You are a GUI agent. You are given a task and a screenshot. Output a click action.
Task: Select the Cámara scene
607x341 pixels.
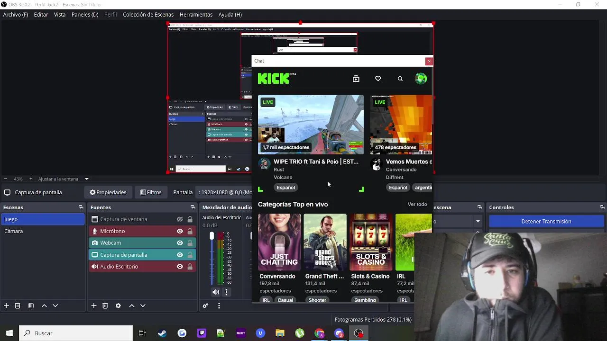pos(42,231)
